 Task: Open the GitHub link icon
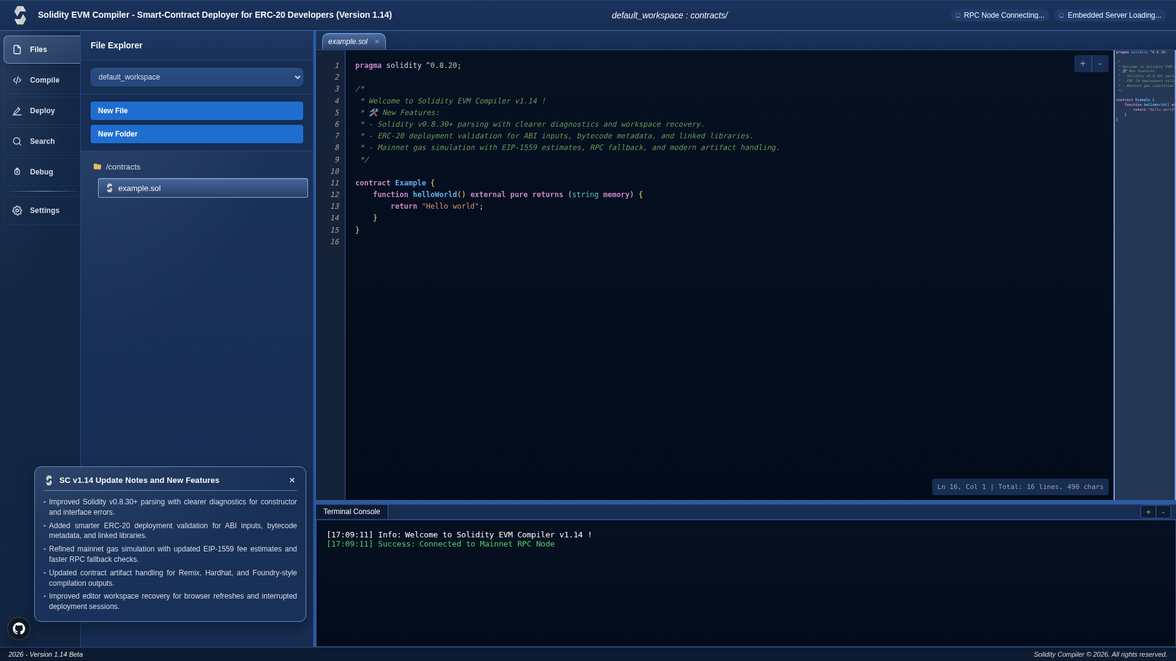pyautogui.click(x=19, y=629)
